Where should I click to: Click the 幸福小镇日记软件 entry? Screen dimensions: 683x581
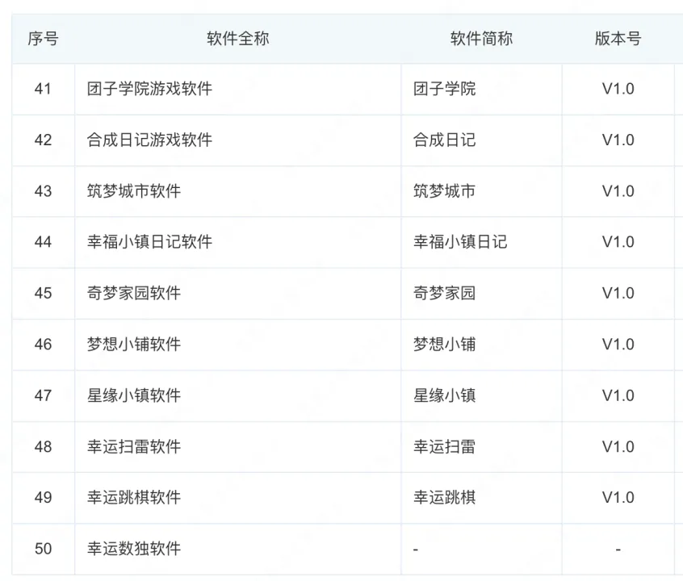[149, 242]
